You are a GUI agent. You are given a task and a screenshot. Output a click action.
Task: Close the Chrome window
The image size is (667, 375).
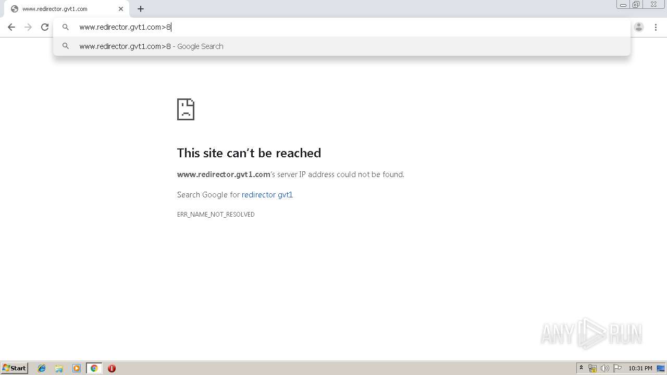653,5
